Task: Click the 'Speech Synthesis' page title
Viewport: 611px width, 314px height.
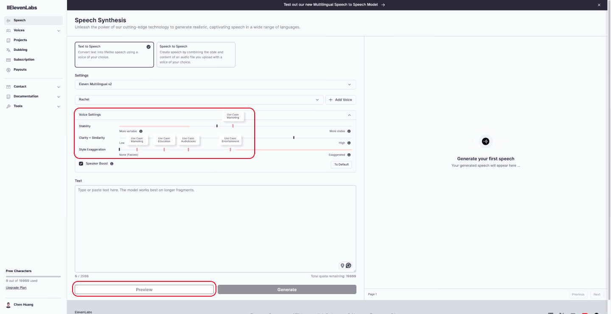Action: pos(101,20)
